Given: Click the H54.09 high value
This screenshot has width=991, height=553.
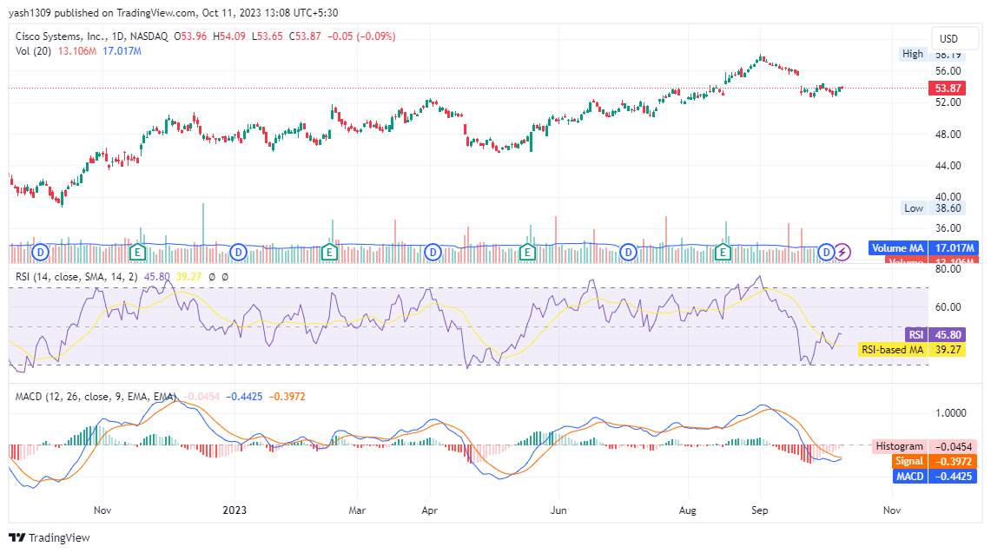Looking at the screenshot, I should [228, 36].
